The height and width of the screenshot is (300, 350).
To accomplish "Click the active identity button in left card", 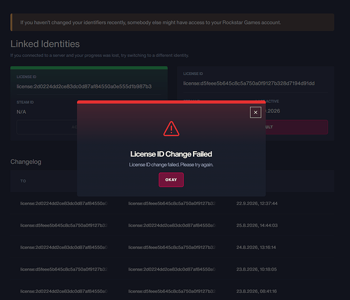I will [x=47, y=127].
